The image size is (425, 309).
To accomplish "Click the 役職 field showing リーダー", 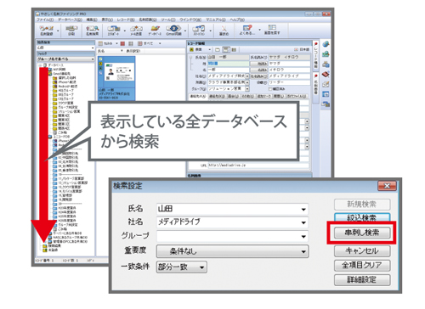I will pyautogui.click(x=289, y=82).
